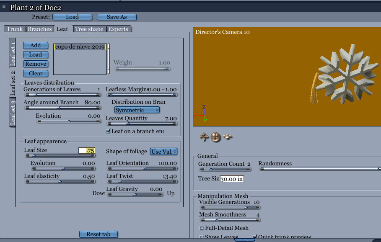Click the round camera pan icon
This screenshot has width=381, height=242.
[x=215, y=137]
